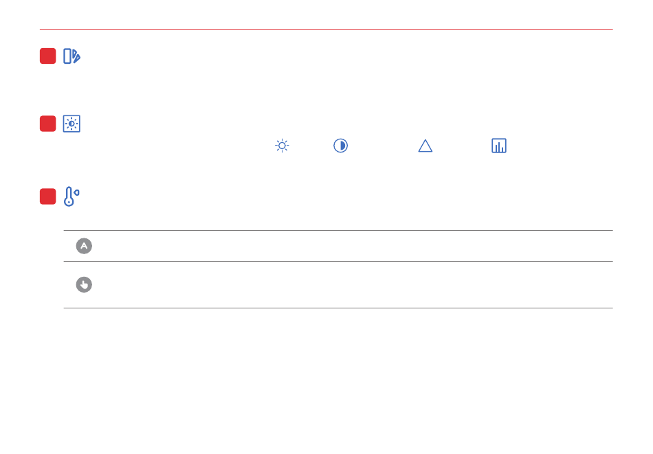Select the color palette swatch-book icon
The width and height of the screenshot is (653, 454).
pos(71,56)
